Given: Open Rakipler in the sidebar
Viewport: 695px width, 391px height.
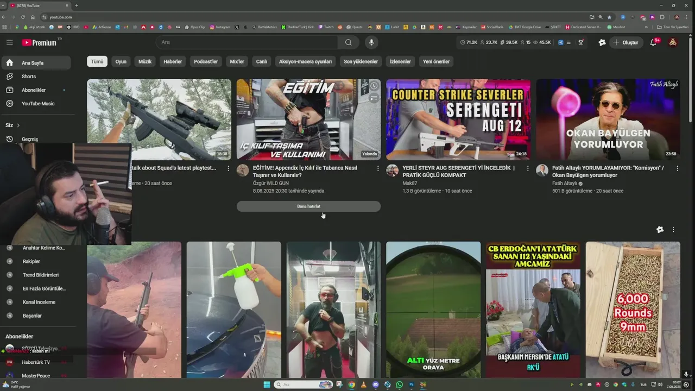Looking at the screenshot, I should point(36,261).
